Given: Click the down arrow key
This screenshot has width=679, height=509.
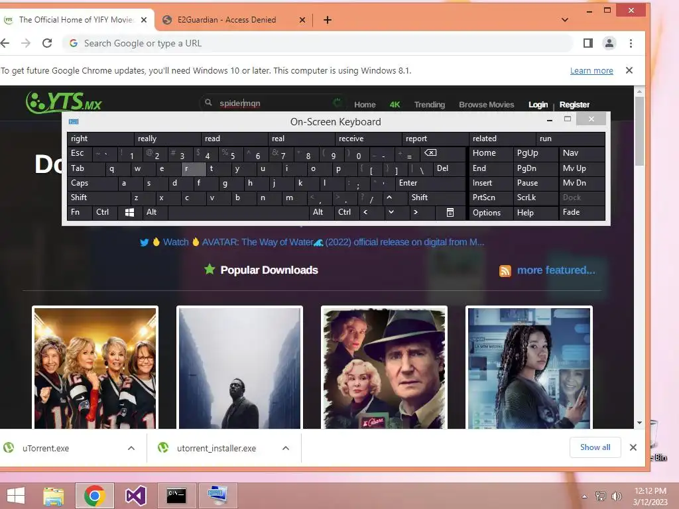Looking at the screenshot, I should click(x=397, y=213).
